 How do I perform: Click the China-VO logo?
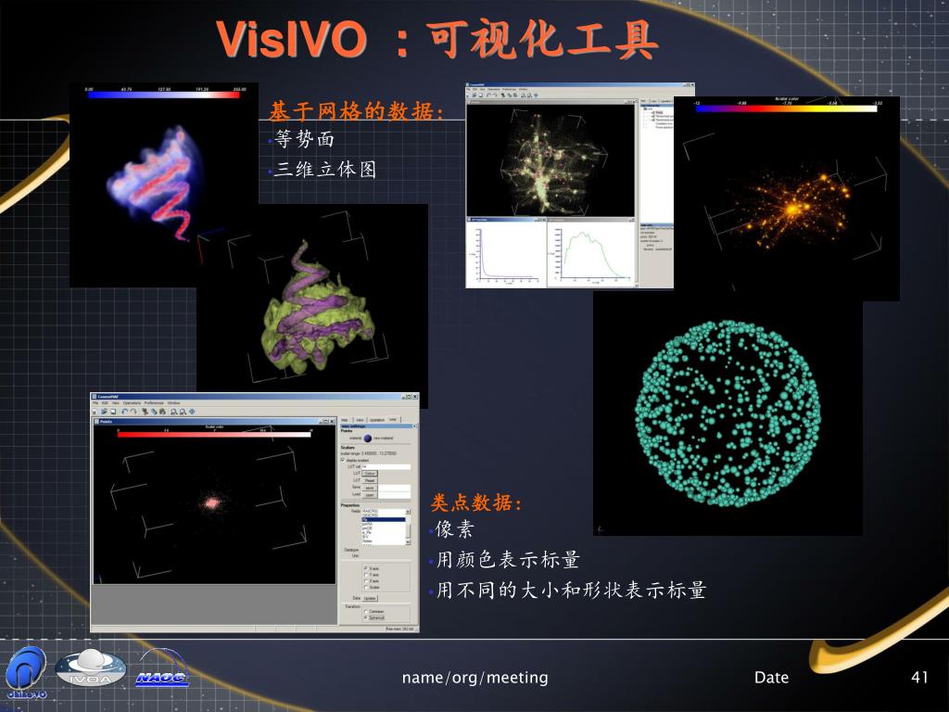[26, 672]
